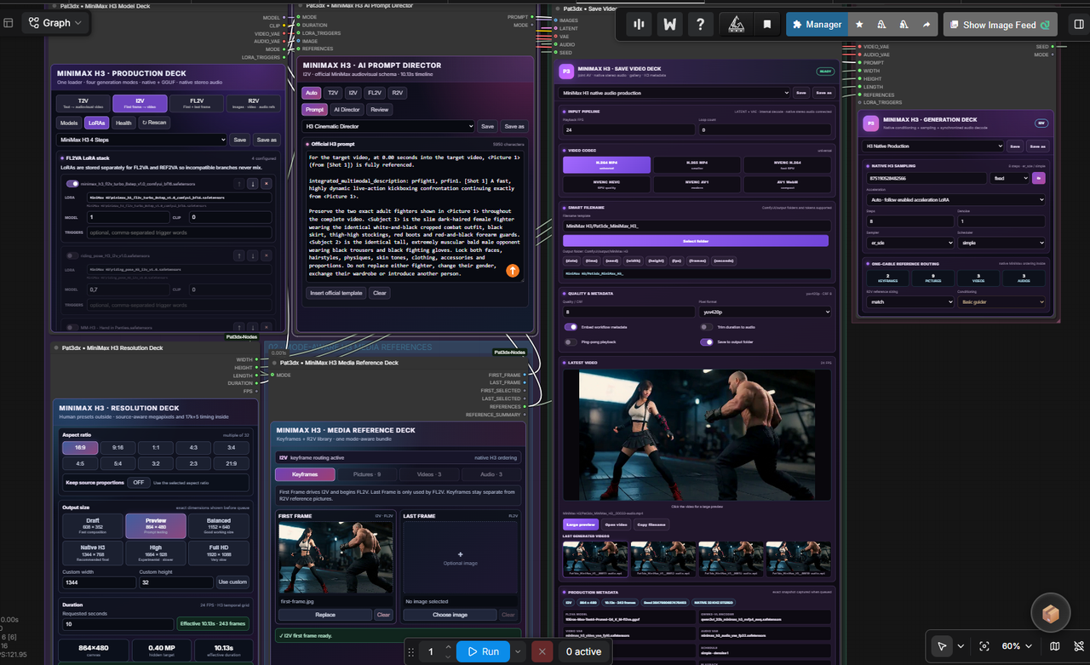
Task: Click the Filename template input field
Action: (696, 226)
